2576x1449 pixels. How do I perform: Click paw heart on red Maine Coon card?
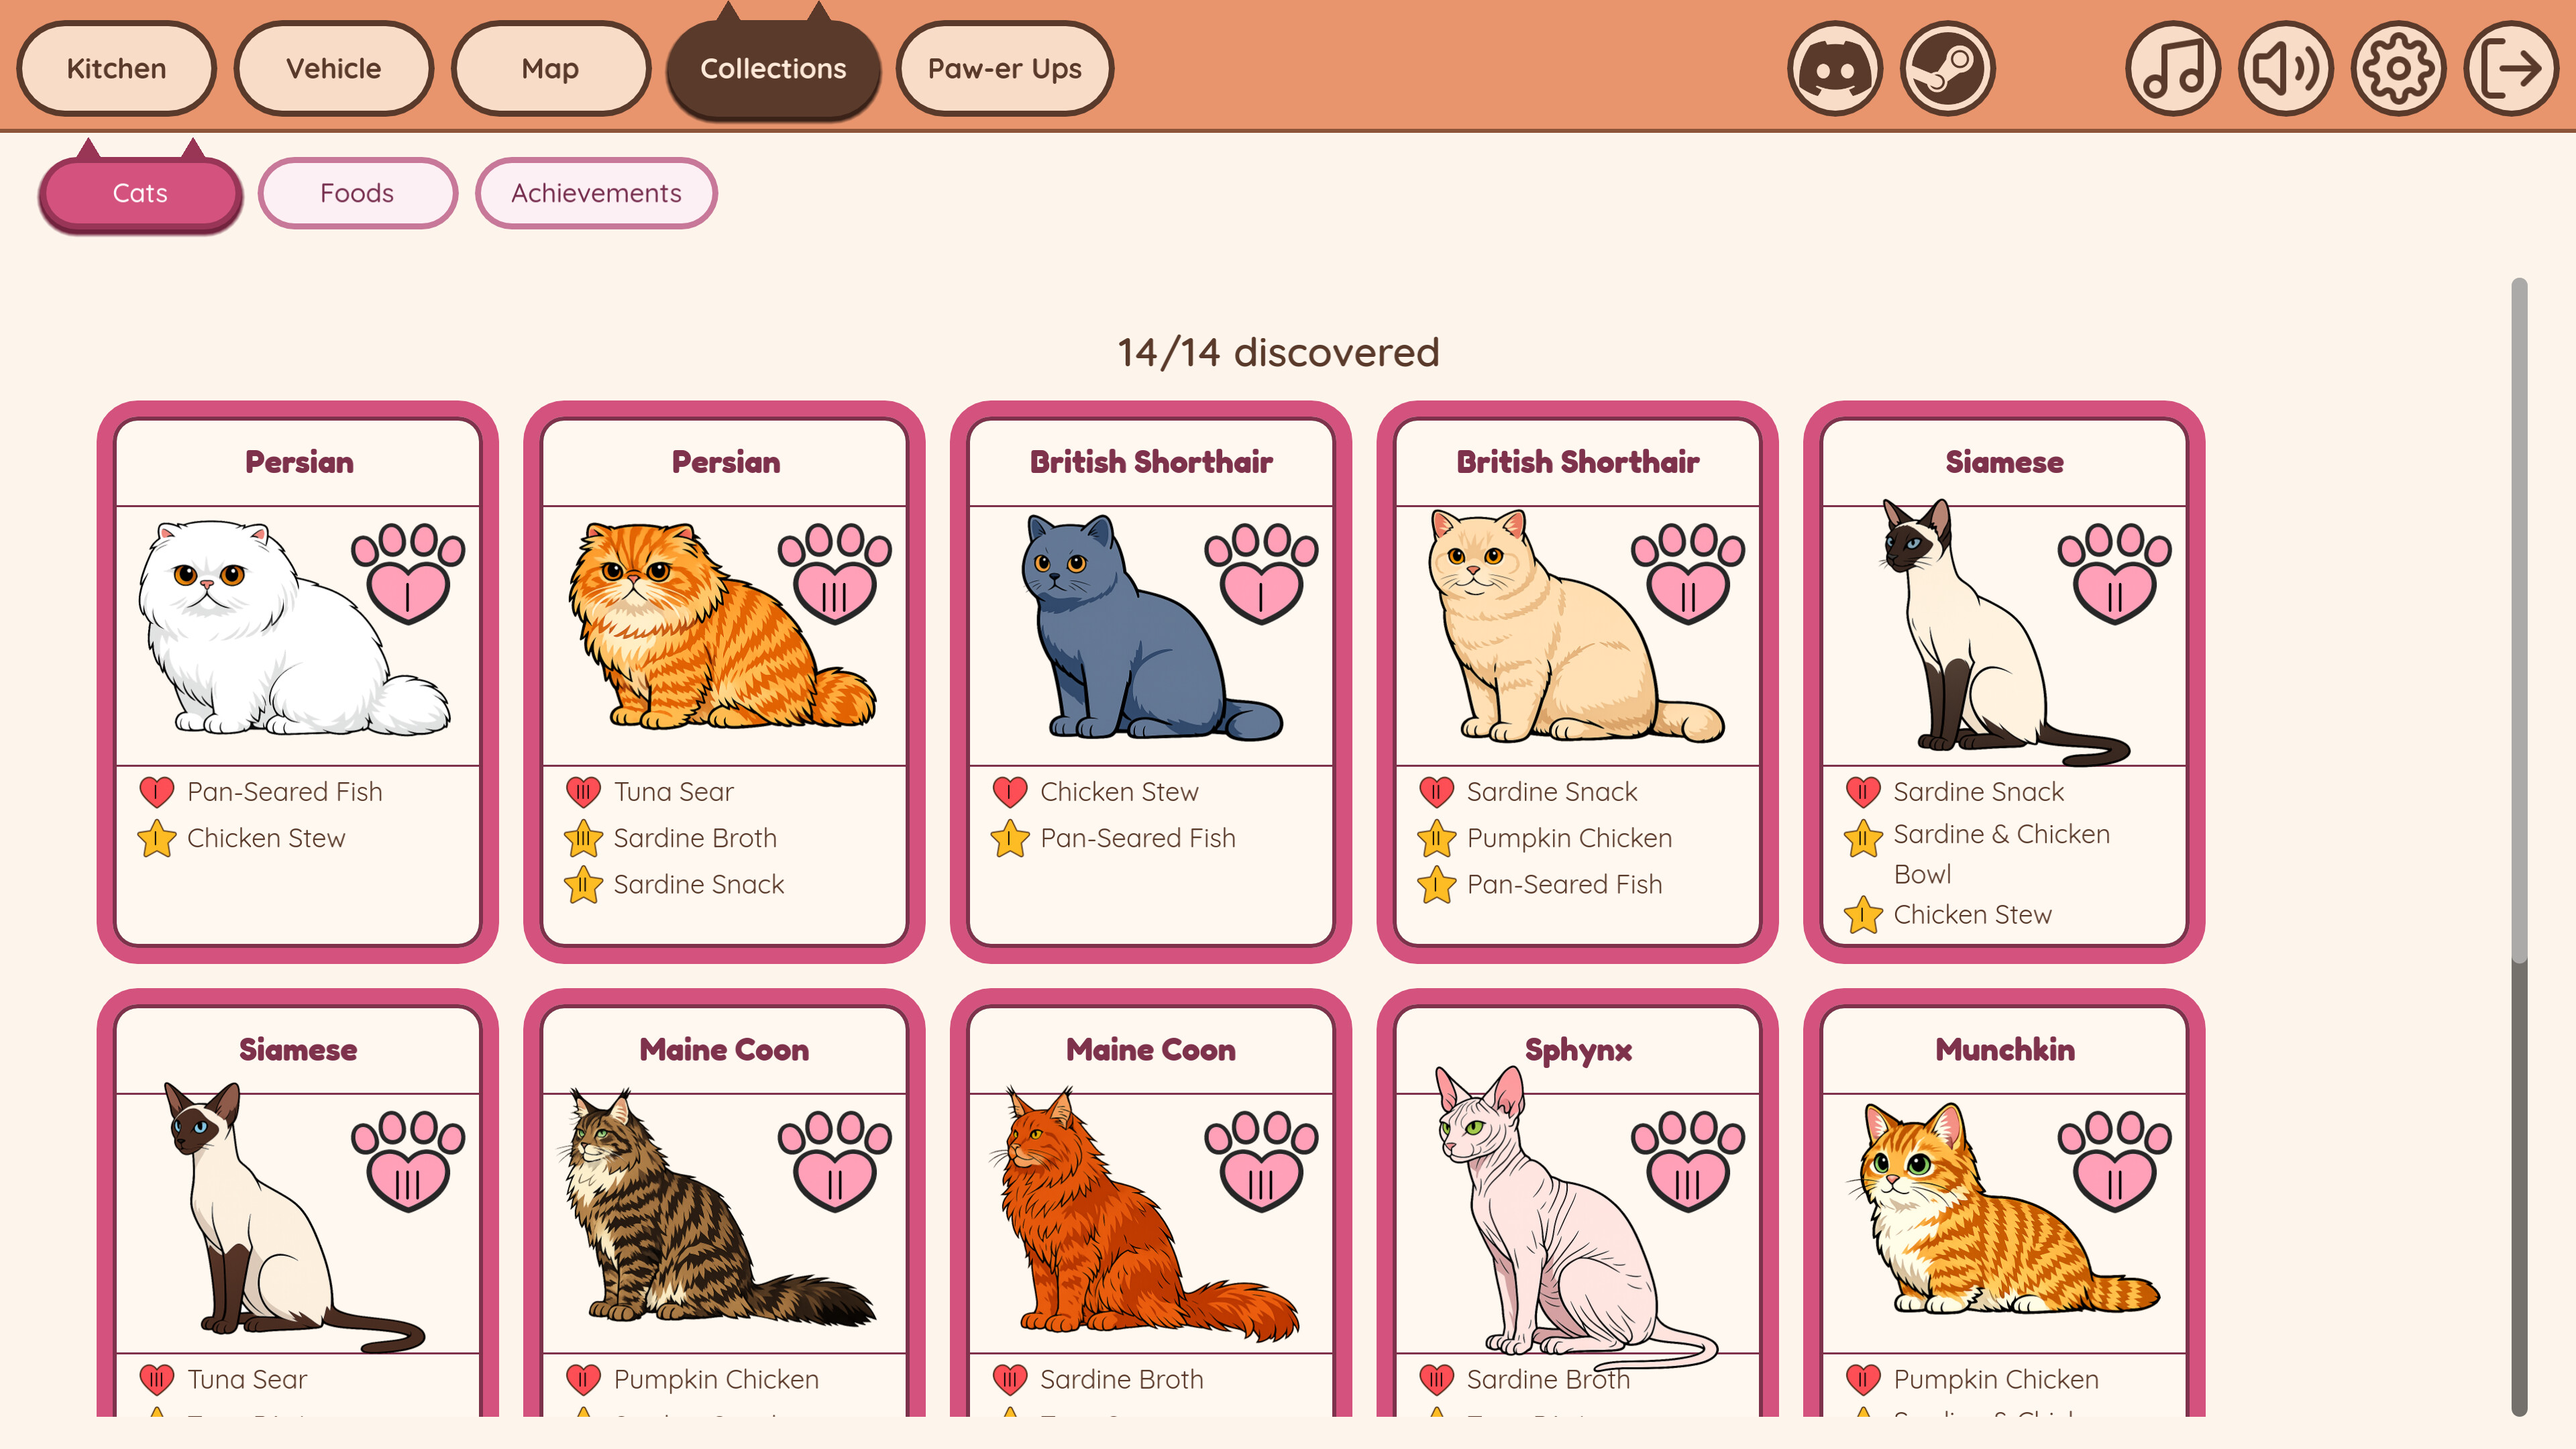tap(1261, 1161)
